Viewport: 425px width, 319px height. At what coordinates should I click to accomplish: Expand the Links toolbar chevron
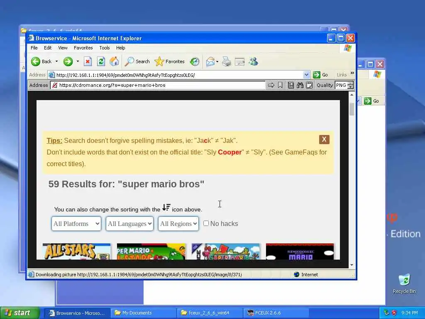[x=352, y=73]
